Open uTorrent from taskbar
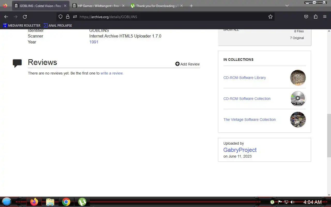This screenshot has width=331, height=207. [82, 202]
